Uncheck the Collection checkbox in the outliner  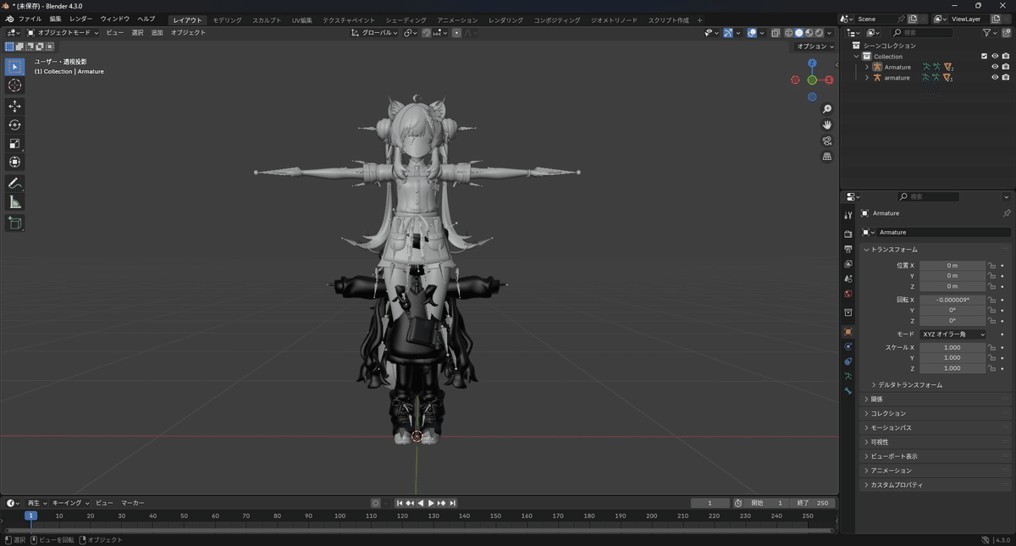click(x=984, y=56)
